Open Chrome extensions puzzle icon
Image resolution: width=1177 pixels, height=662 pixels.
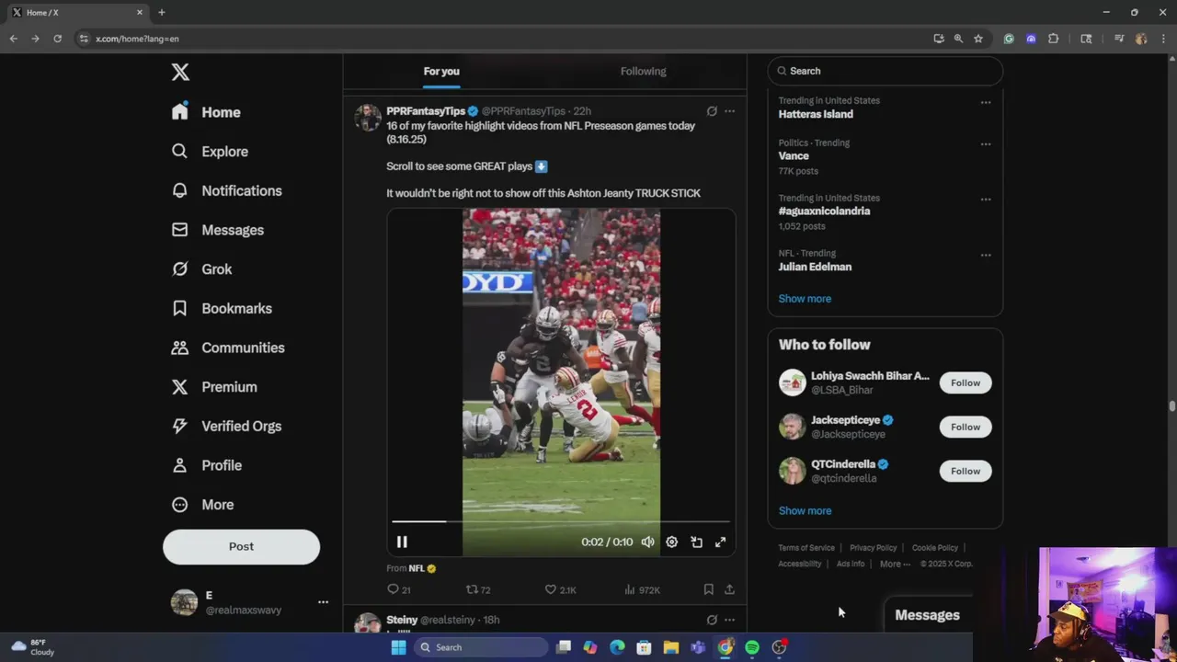point(1054,39)
